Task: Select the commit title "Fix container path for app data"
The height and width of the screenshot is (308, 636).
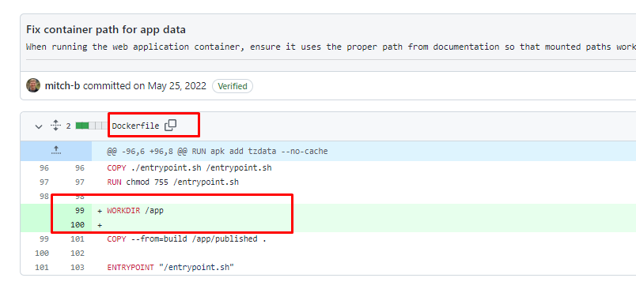Action: coord(106,29)
